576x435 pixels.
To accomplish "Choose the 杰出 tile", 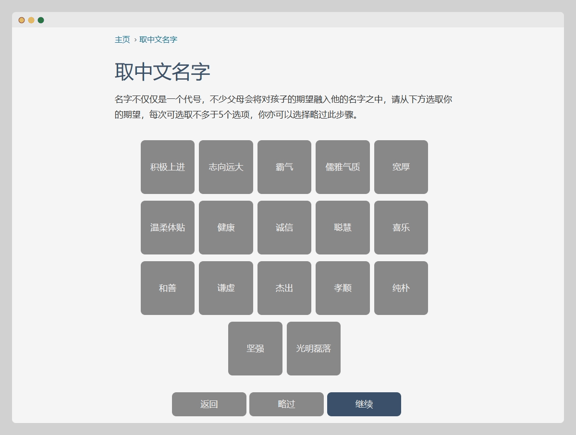I will pyautogui.click(x=284, y=288).
